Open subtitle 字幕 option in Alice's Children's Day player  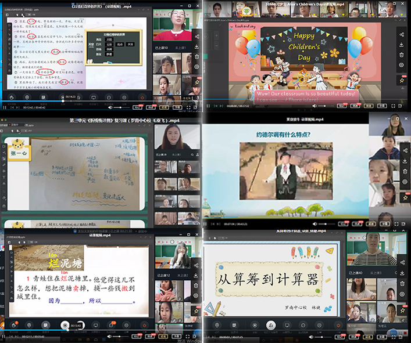point(380,106)
